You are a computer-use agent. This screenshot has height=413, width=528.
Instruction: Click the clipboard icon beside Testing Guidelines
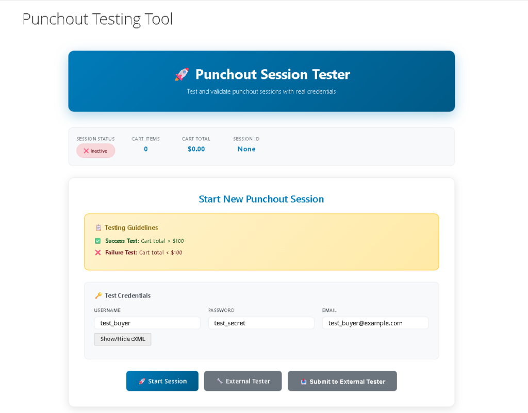click(x=98, y=228)
